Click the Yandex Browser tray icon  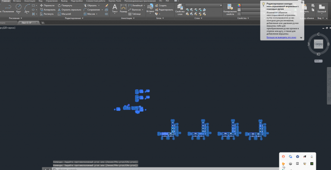[297, 157]
